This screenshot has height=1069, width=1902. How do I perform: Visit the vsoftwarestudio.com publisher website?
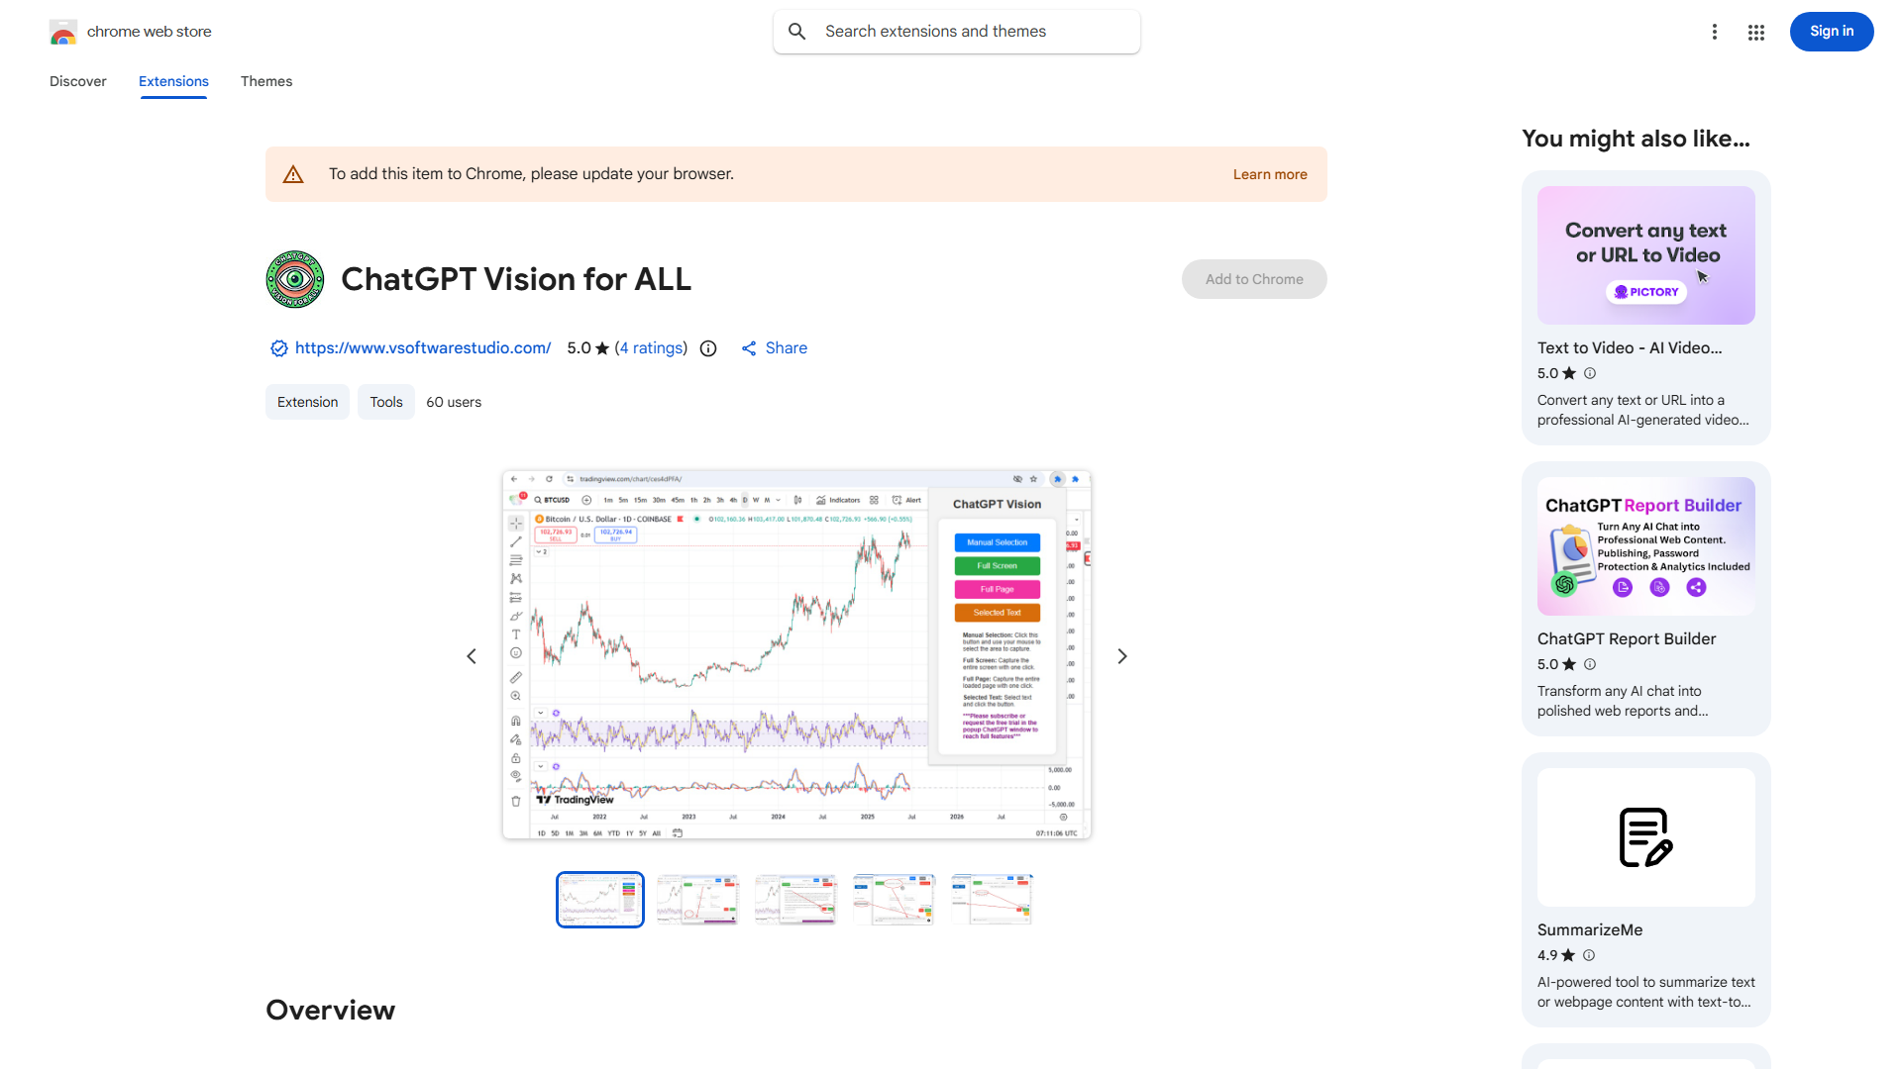tap(423, 348)
